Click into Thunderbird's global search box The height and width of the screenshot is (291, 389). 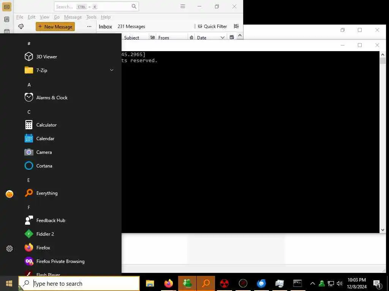[96, 7]
